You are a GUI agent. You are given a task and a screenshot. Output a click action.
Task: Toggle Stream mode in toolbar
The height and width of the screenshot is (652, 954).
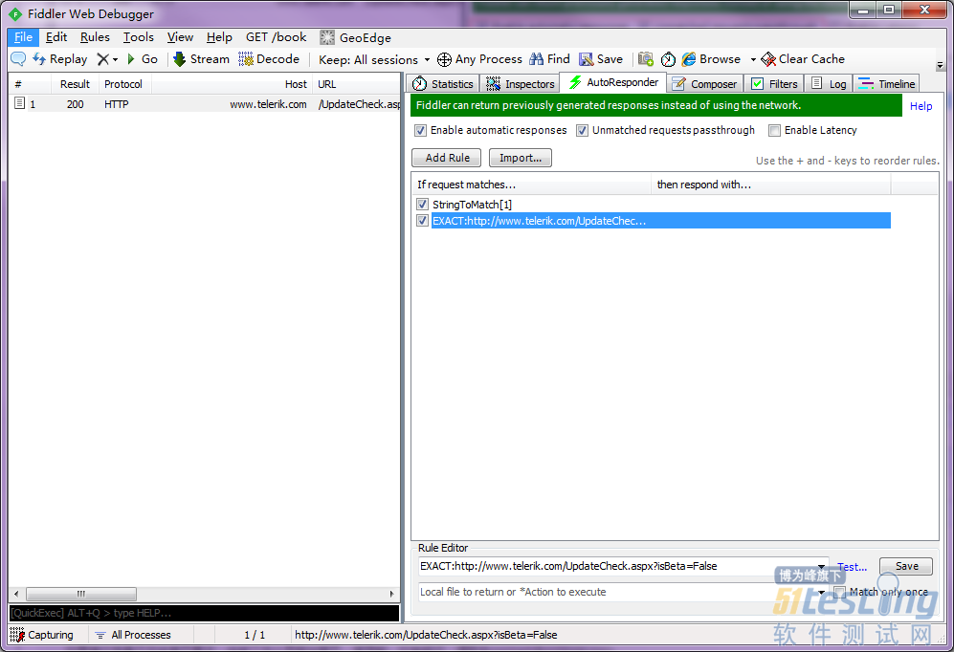[201, 59]
